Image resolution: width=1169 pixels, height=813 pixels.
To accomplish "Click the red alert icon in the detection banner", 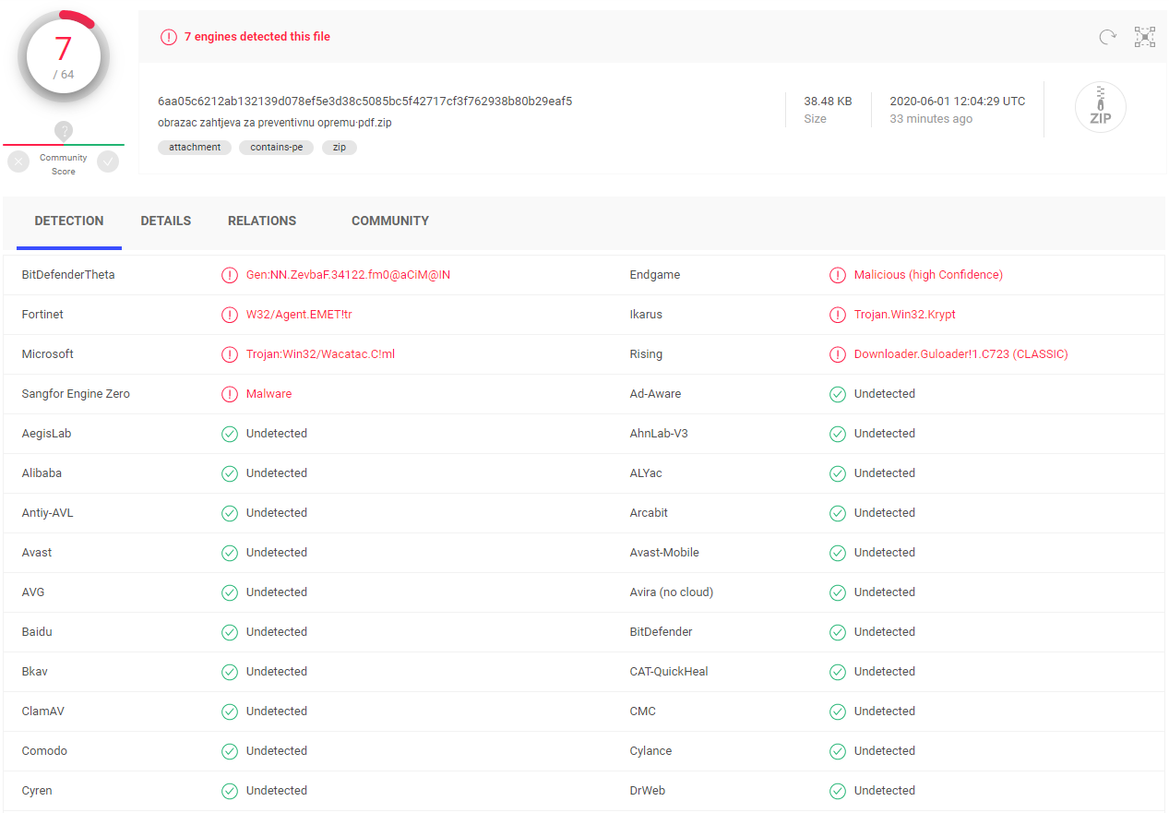I will point(169,37).
